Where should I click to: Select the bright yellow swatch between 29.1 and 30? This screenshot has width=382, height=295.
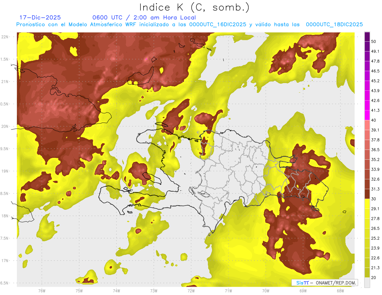tap(367, 204)
